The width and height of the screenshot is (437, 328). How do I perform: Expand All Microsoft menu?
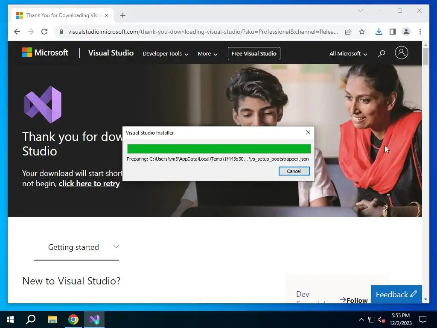[x=348, y=53]
